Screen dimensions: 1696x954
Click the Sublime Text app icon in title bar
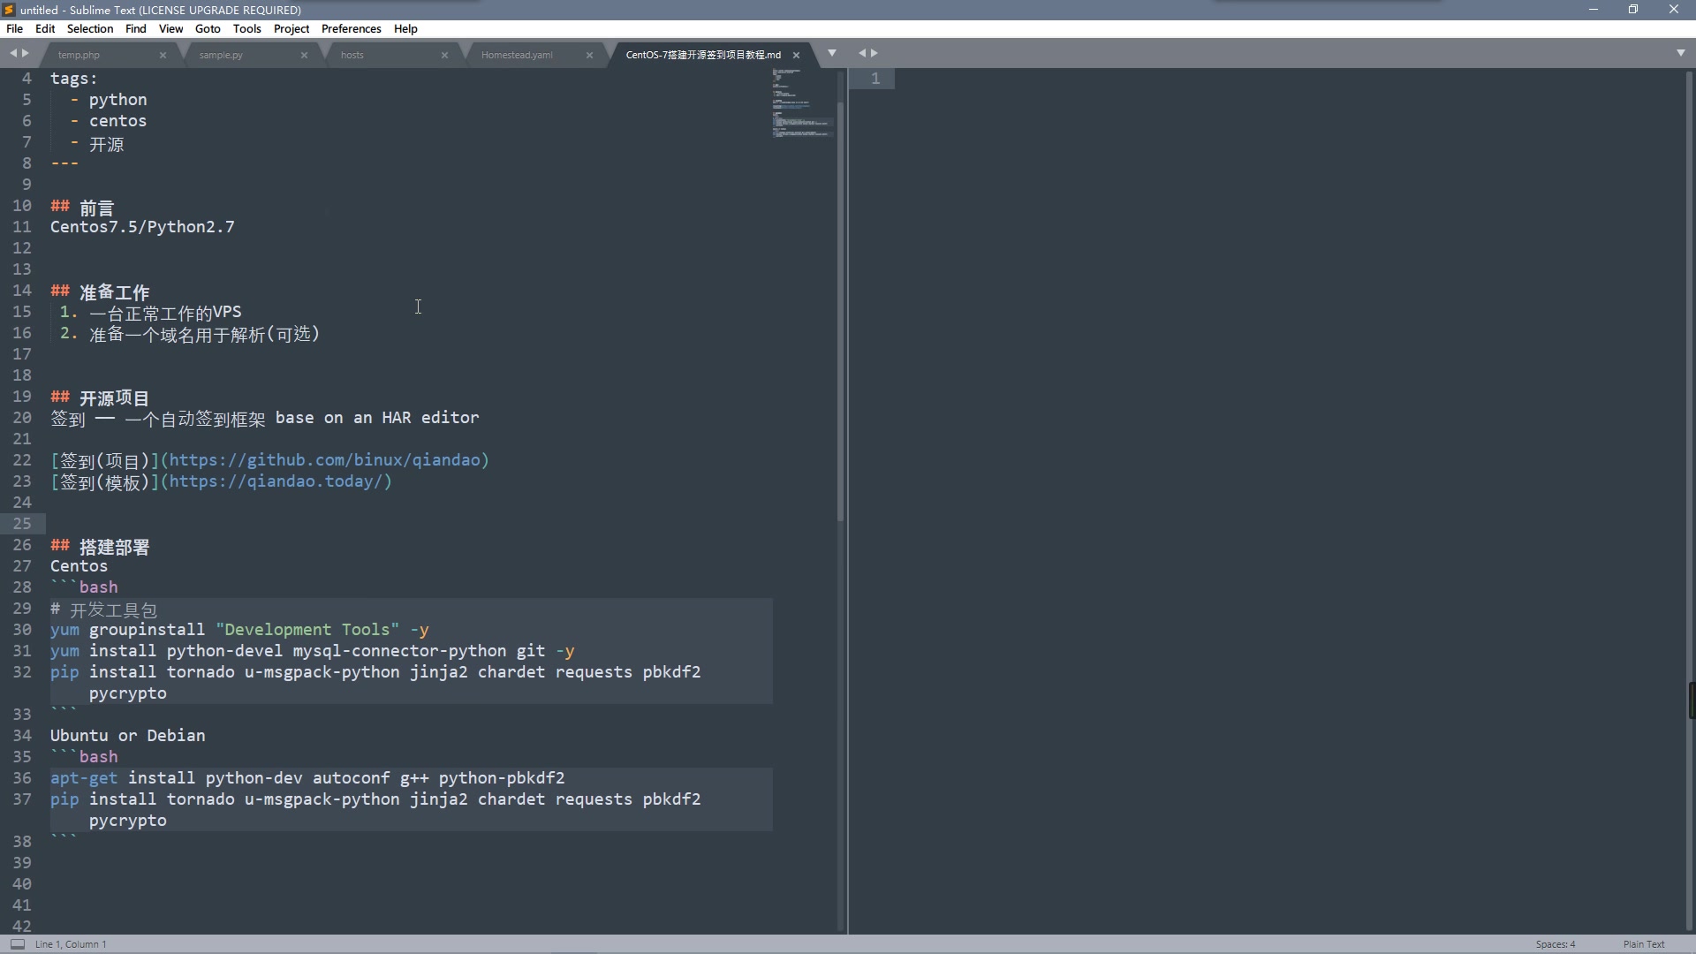click(9, 10)
